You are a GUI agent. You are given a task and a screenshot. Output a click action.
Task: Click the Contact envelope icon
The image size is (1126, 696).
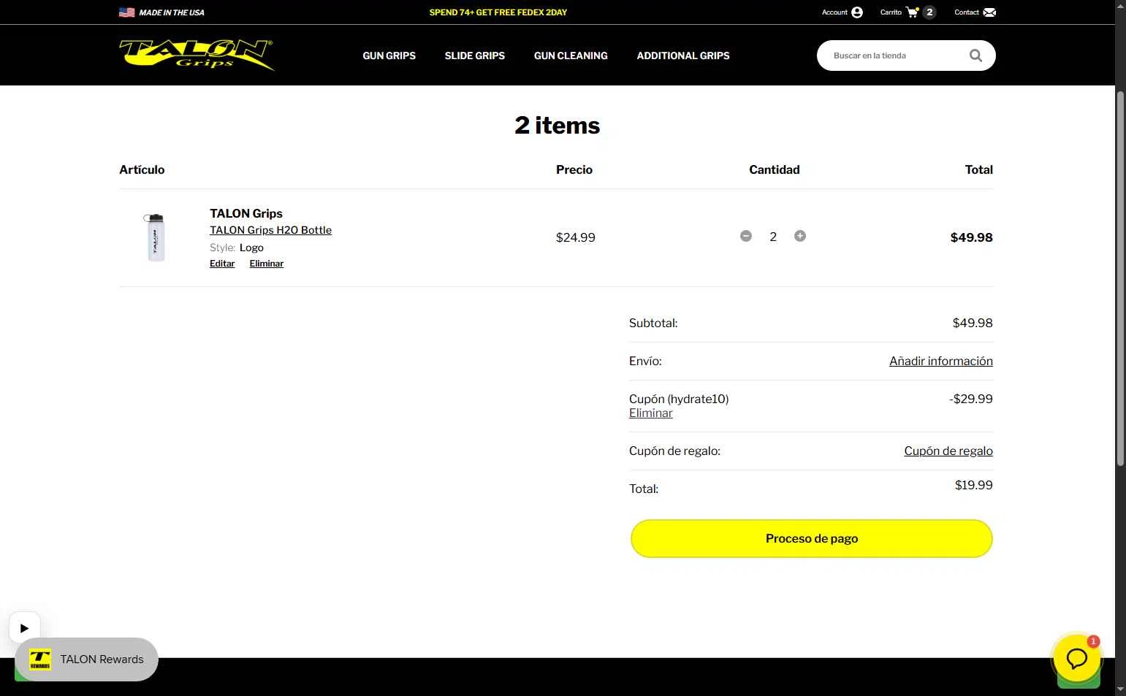989,12
